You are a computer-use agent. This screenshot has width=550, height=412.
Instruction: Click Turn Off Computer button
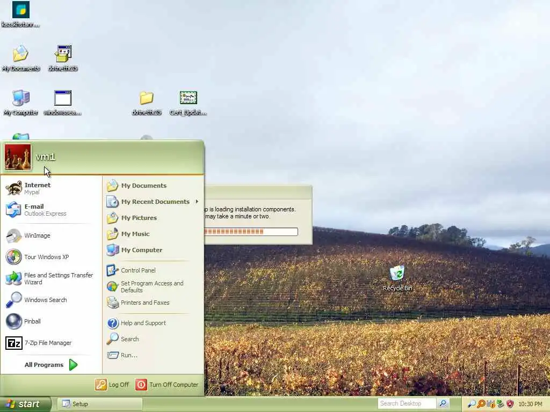(167, 384)
